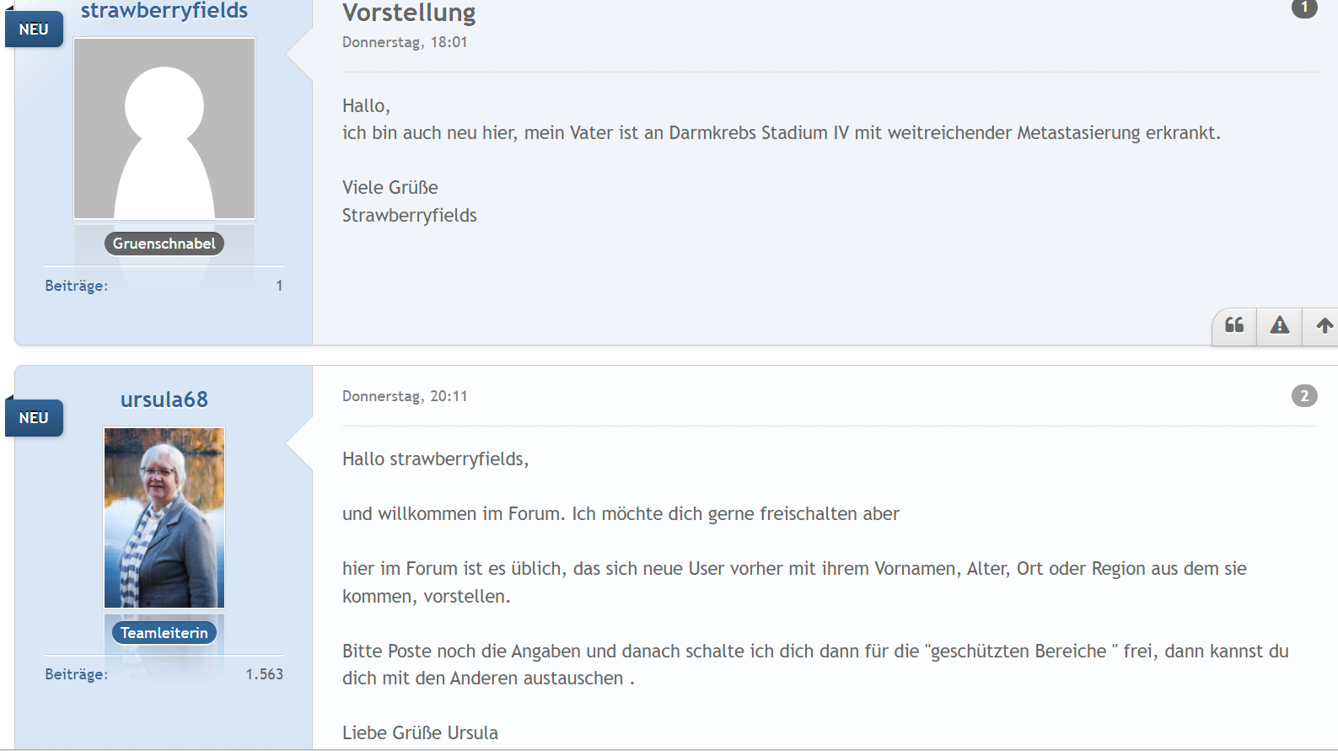The height and width of the screenshot is (751, 1338).
Task: Click the post number 2 badge
Action: point(1303,395)
